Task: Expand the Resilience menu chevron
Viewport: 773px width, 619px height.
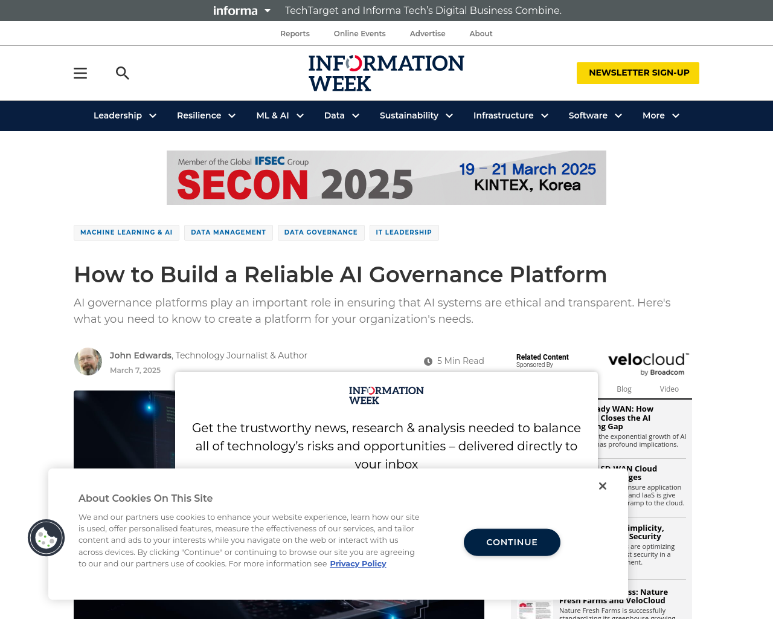Action: click(232, 116)
